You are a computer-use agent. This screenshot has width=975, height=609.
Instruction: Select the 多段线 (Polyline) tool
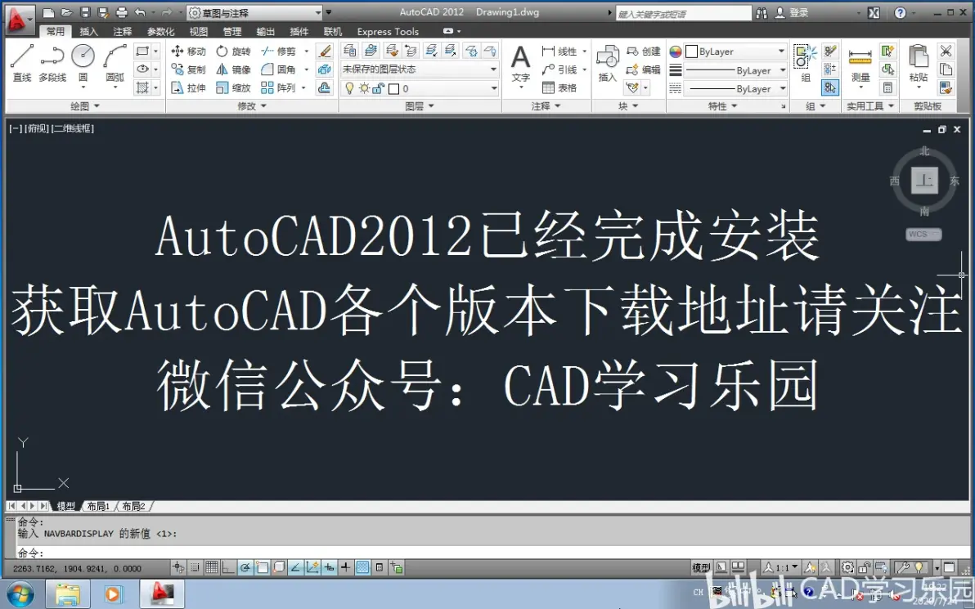52,63
